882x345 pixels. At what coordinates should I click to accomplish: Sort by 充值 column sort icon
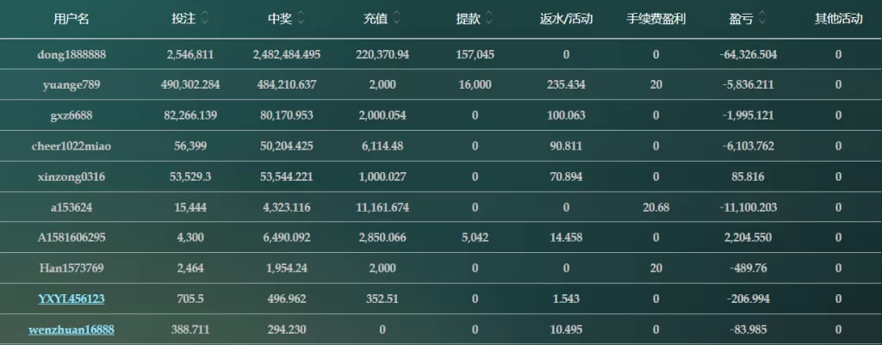pos(396,19)
